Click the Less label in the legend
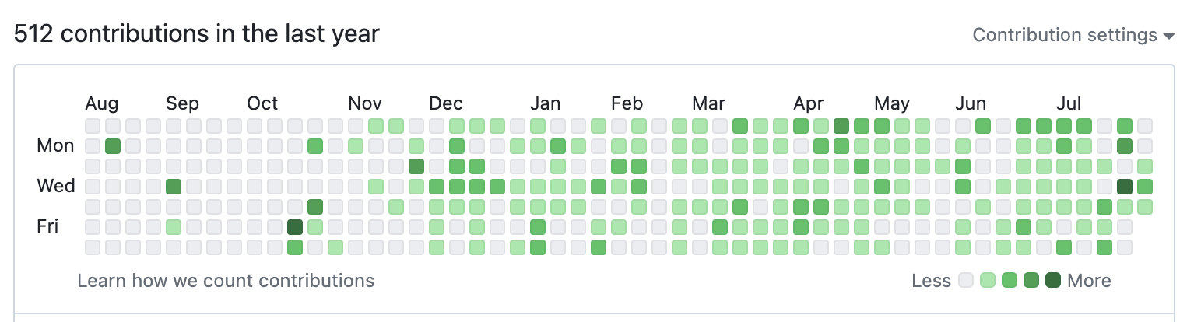Screen dimensions: 1194x322 point(931,281)
